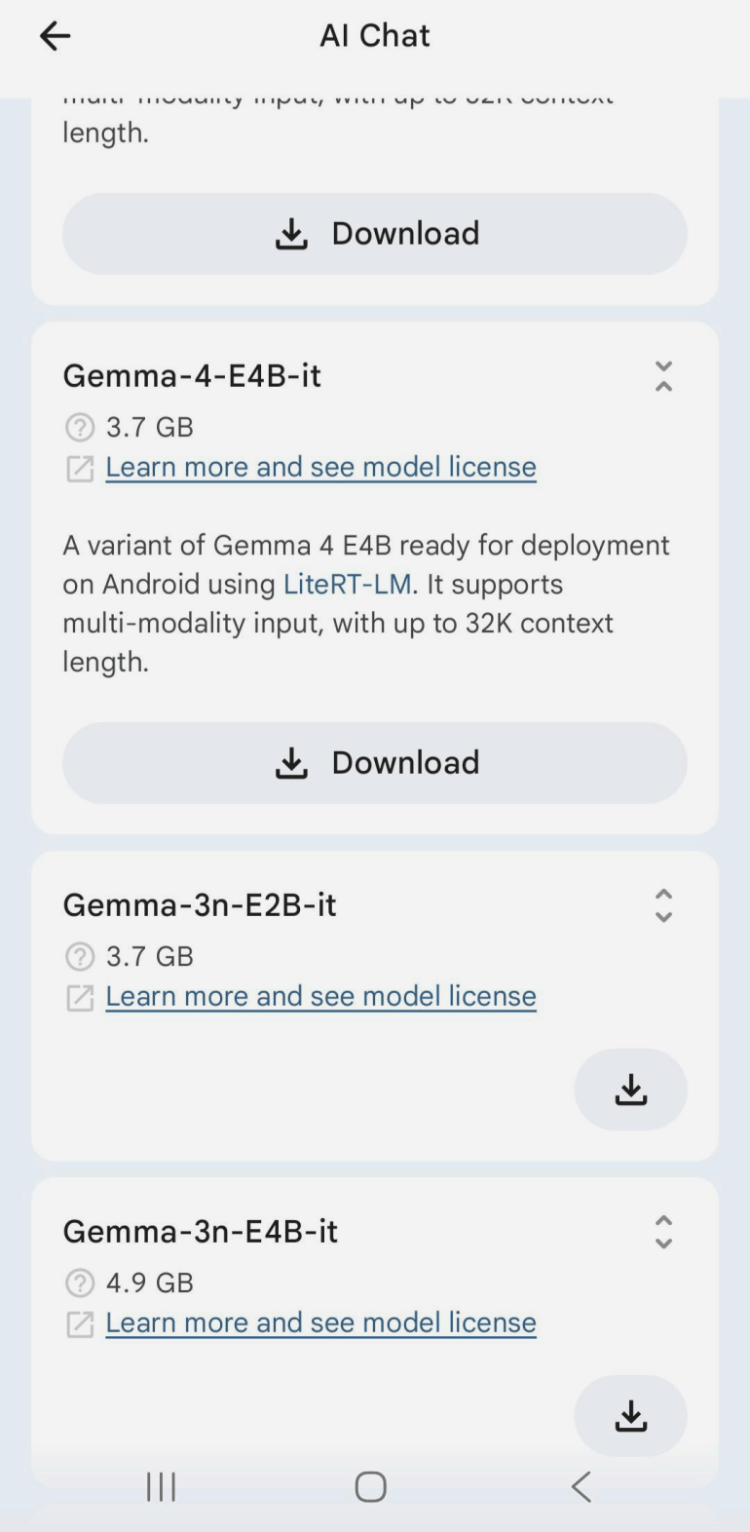Viewport: 750px width, 1532px height.
Task: Open Android recent apps from navigation bar
Action: [161, 1486]
